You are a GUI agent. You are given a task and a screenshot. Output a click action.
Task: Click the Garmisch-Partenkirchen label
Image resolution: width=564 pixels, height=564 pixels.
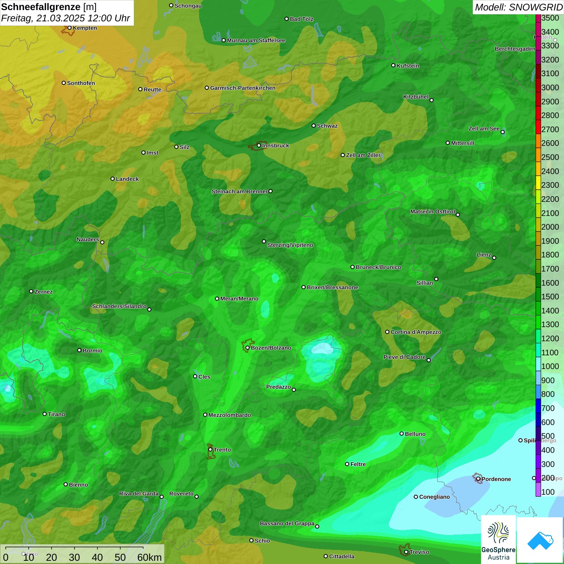pos(243,88)
